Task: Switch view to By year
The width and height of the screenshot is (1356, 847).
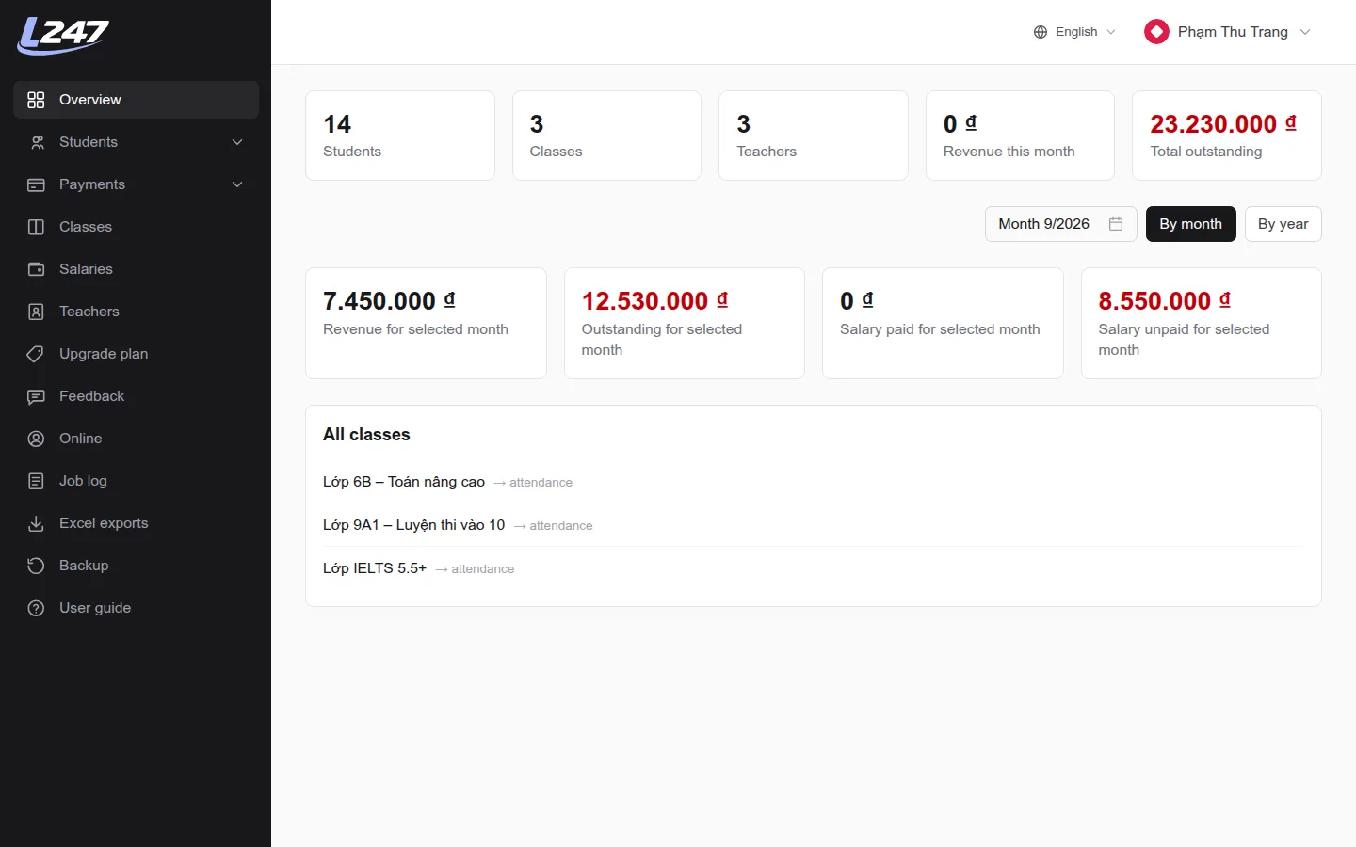Action: point(1283,224)
